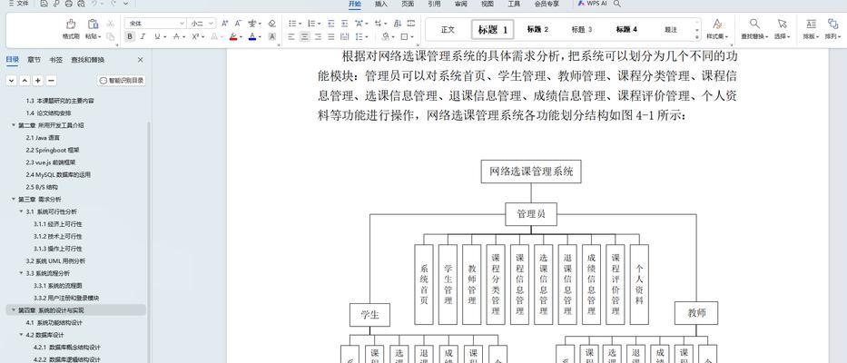The width and height of the screenshot is (847, 363).
Task: Toggle Bold formatting
Action: click(130, 36)
